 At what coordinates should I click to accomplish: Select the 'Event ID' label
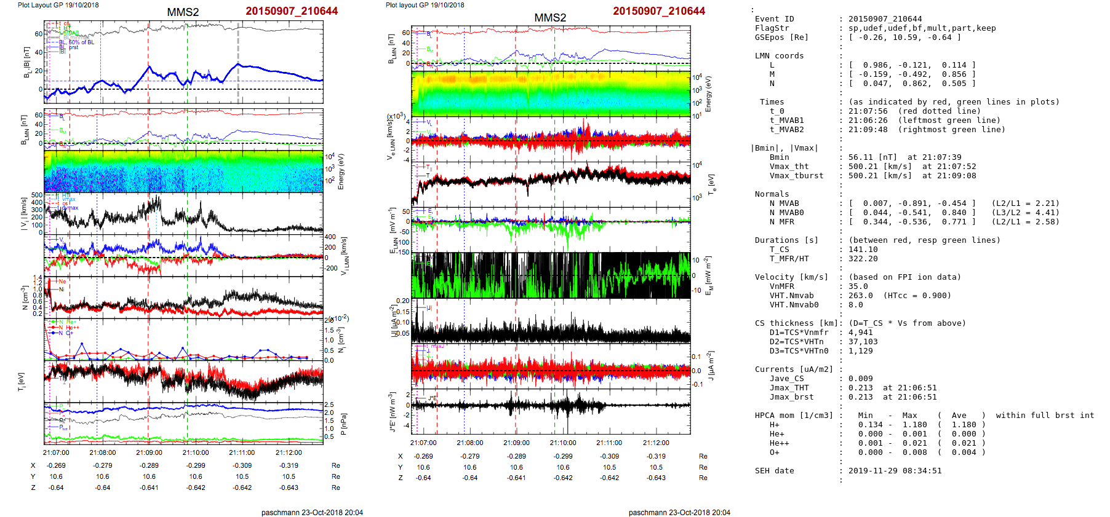[x=775, y=19]
